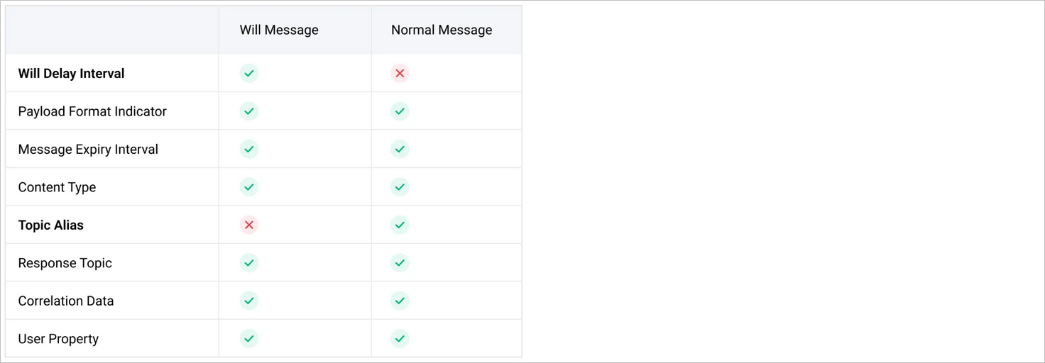
Task: Click Content Type check in Normal Message column
Action: point(400,187)
